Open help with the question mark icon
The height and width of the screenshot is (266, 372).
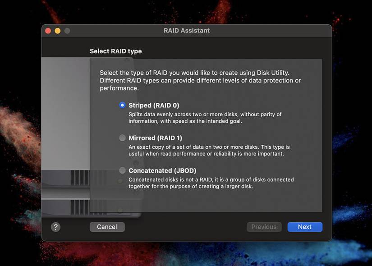tap(56, 227)
